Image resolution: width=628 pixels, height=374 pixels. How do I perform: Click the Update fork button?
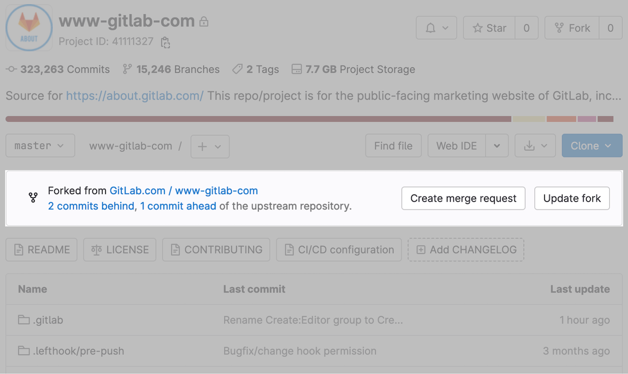(x=571, y=198)
